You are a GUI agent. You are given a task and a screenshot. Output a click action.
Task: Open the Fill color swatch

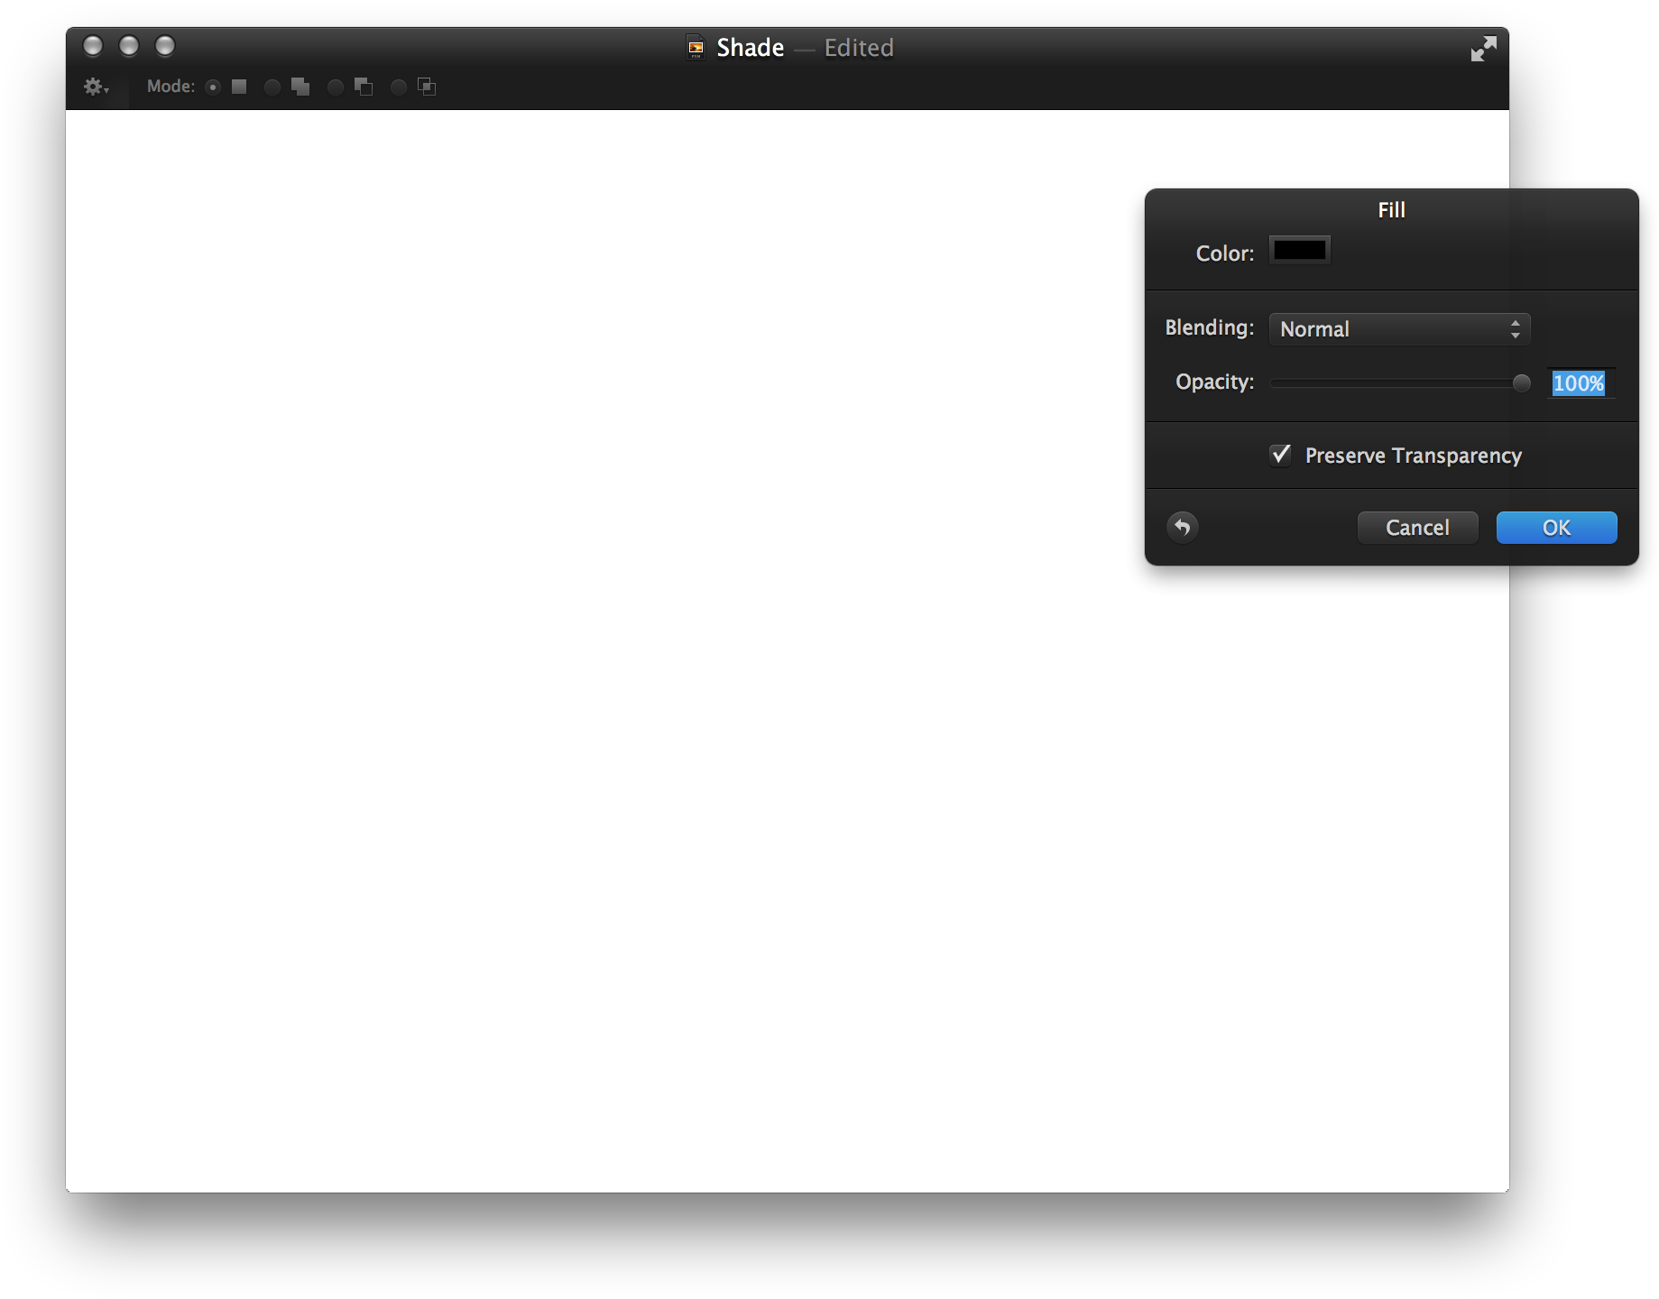[x=1299, y=250]
